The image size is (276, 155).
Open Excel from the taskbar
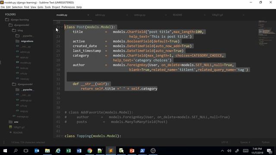[x=69, y=151]
